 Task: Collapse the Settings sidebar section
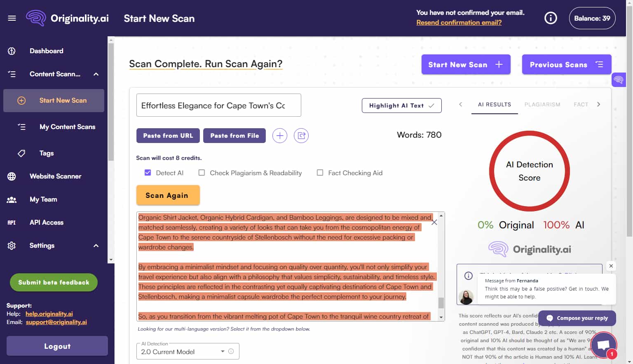pos(96,245)
